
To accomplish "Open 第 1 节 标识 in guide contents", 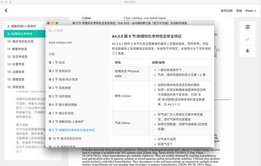I will [x=57, y=63].
